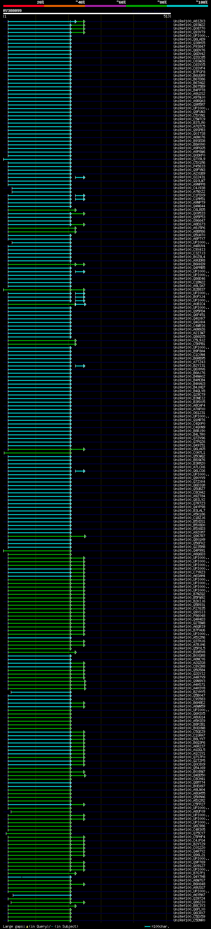Click the purple ~60% identity legend segment
211x929 pixels.
(x=106, y=6)
